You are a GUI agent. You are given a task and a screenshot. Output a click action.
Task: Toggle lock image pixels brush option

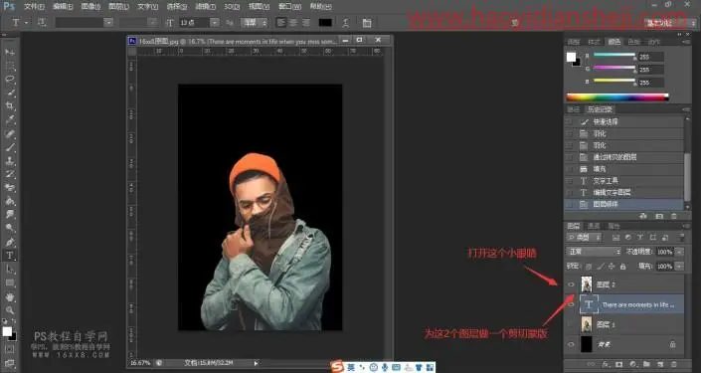coord(600,267)
